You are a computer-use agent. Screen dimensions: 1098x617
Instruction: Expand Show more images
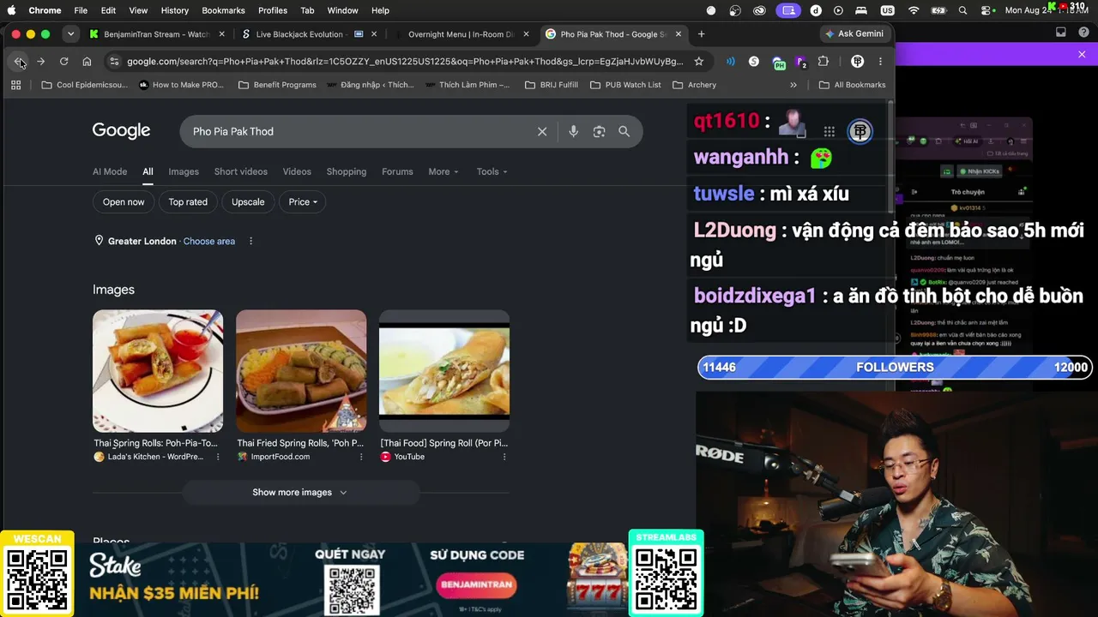click(x=300, y=493)
